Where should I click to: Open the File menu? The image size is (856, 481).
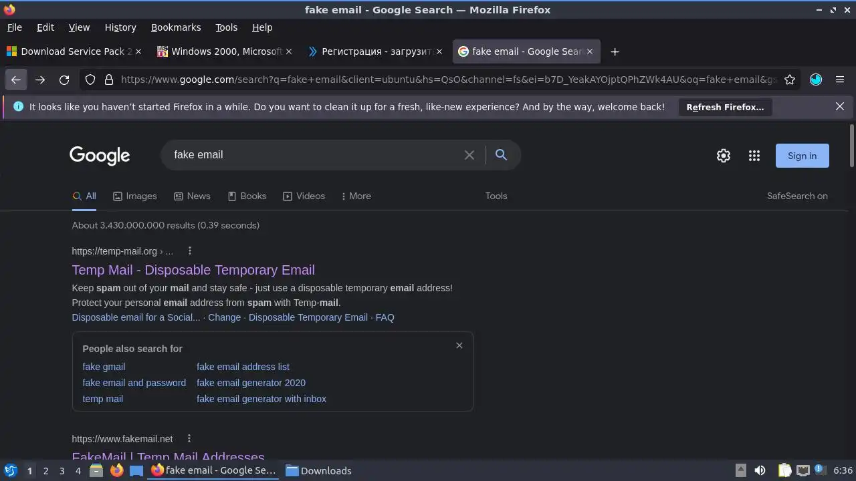(x=14, y=27)
